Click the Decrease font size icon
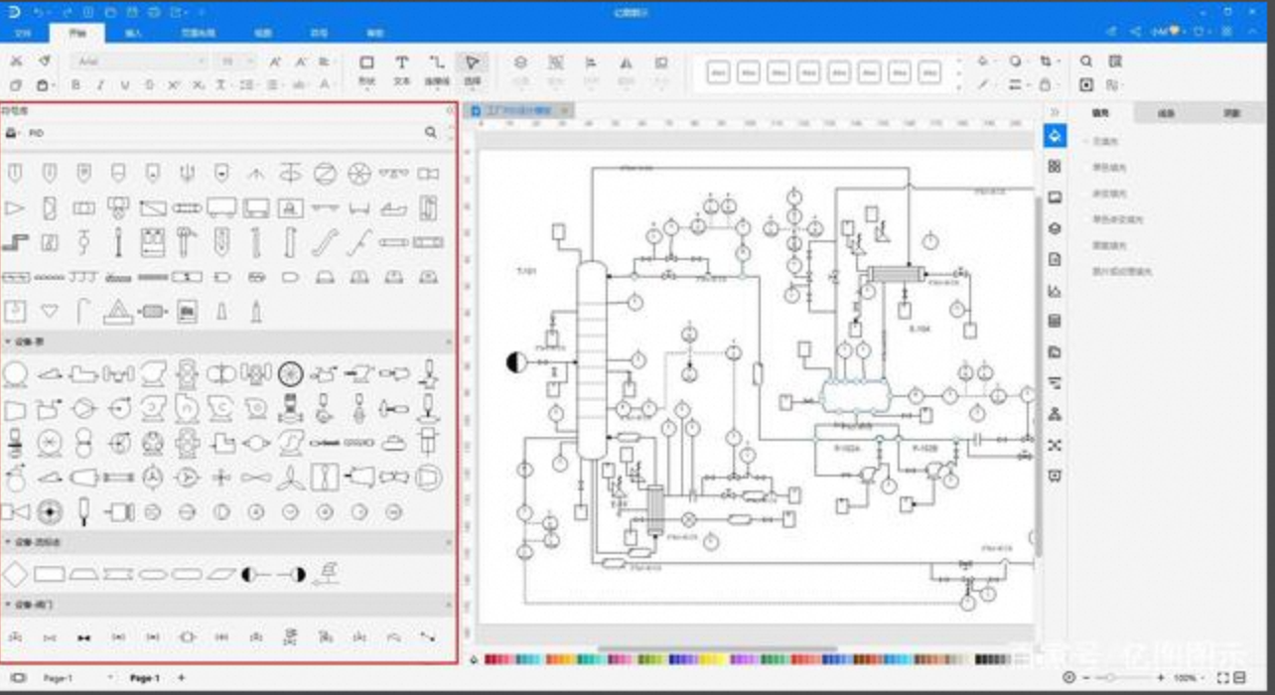 pos(300,62)
